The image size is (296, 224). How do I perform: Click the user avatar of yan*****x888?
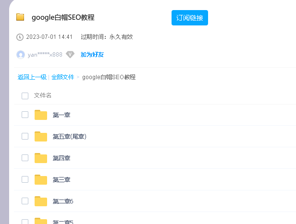[x=21, y=55]
